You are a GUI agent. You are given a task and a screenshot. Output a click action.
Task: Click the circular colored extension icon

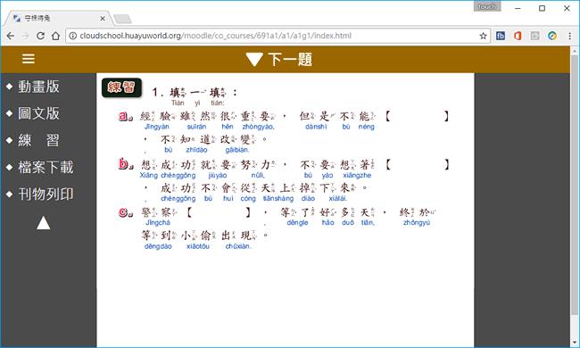click(552, 36)
